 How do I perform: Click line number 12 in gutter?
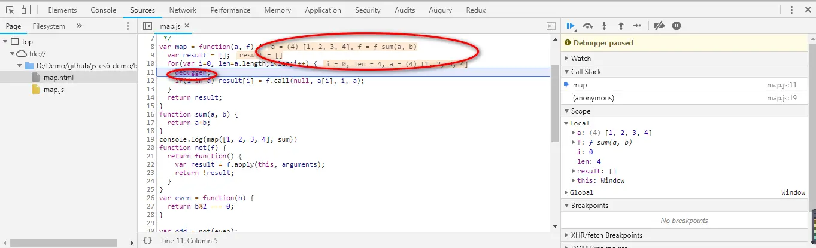tap(150, 81)
